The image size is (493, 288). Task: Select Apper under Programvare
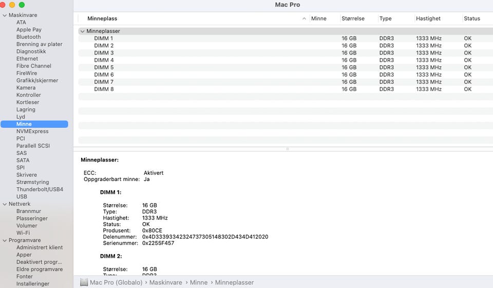(24, 255)
